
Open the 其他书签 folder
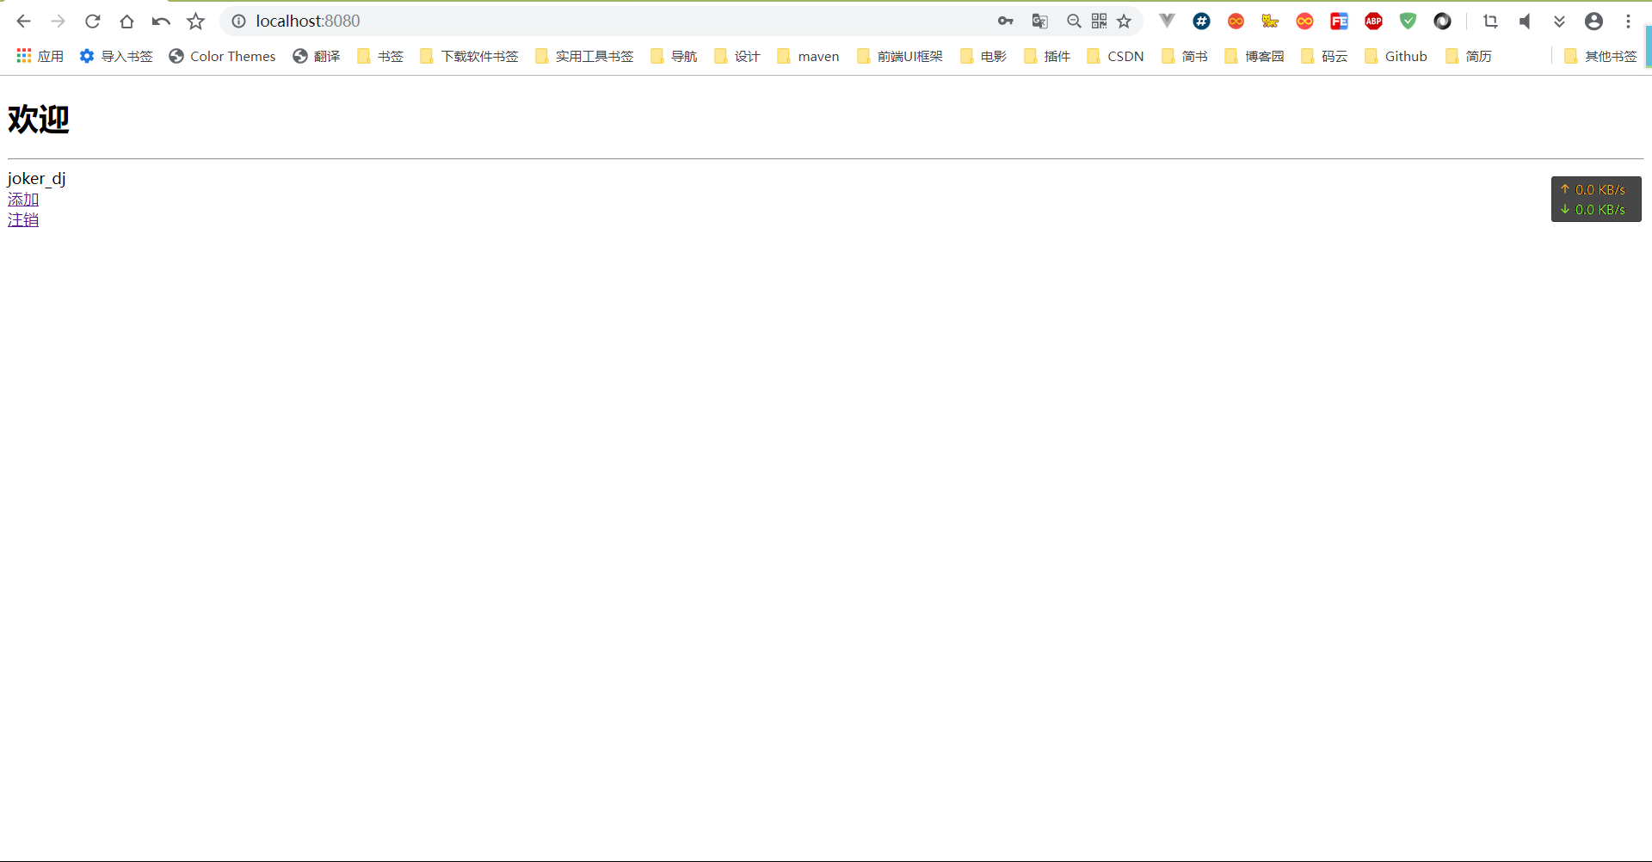tap(1600, 56)
